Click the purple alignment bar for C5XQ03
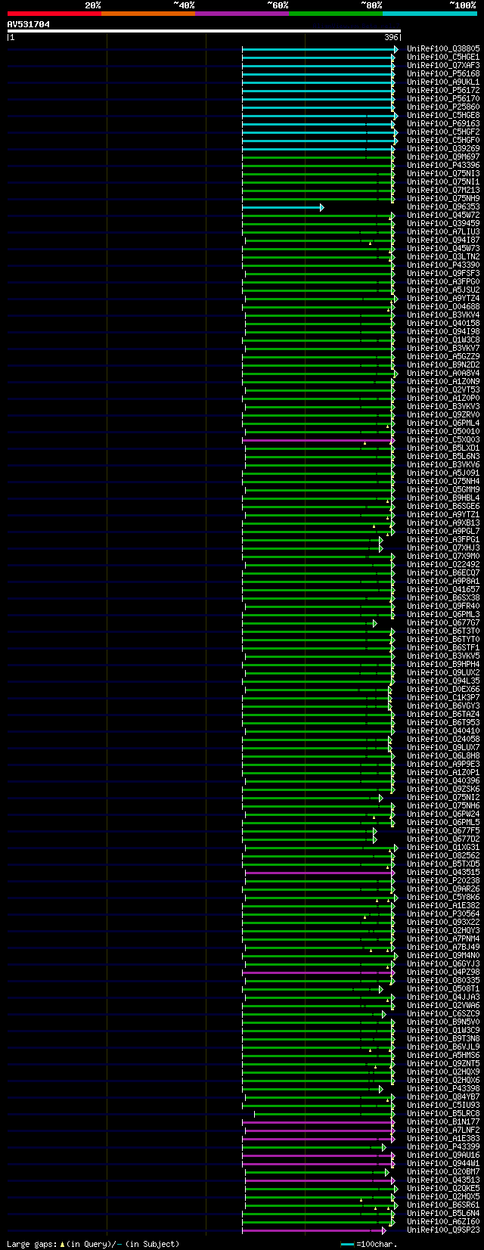This screenshot has width=484, height=1250. pos(318,440)
